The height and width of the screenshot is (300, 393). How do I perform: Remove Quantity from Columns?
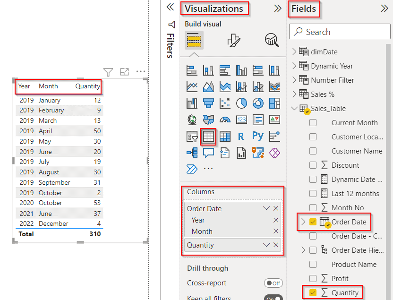[276, 245]
